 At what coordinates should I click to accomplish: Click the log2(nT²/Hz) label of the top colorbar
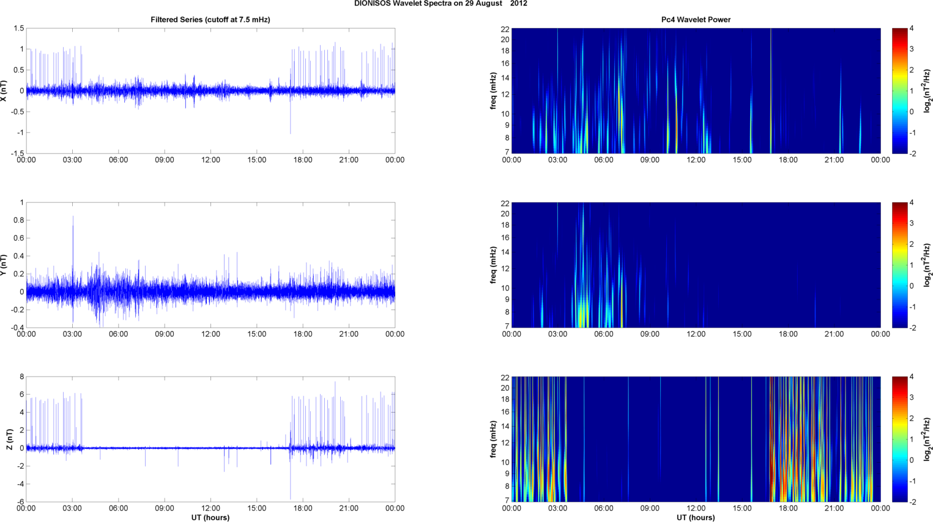click(927, 90)
